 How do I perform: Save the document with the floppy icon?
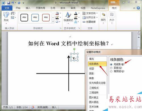pyautogui.click(x=9, y=3)
